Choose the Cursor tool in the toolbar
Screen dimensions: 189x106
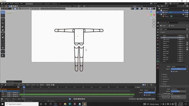(x=3, y=16)
